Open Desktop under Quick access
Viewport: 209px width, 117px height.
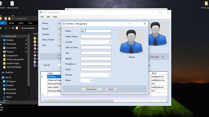click(10, 40)
